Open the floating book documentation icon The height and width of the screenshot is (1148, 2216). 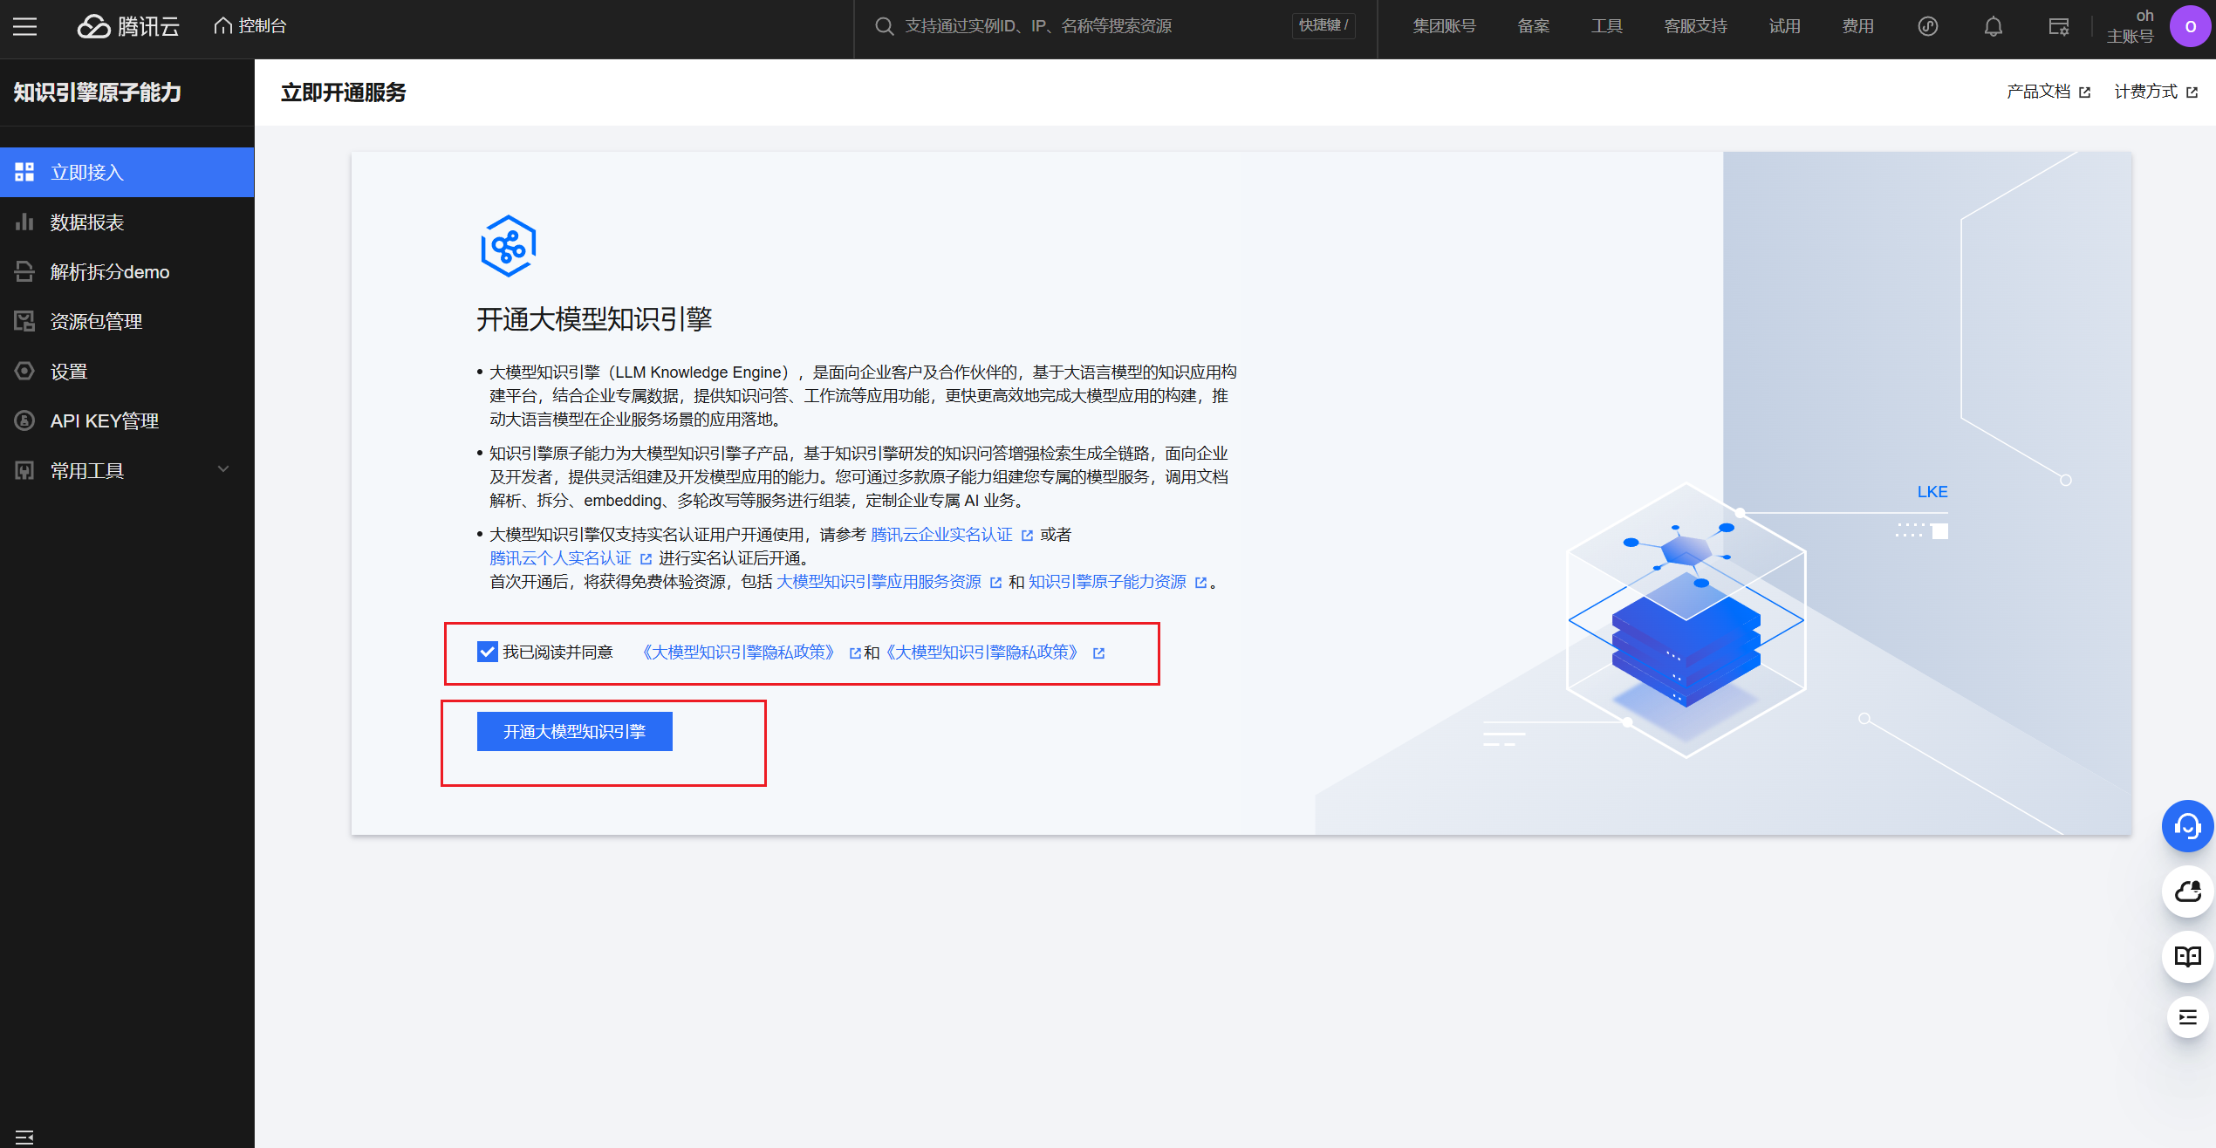click(x=2187, y=957)
